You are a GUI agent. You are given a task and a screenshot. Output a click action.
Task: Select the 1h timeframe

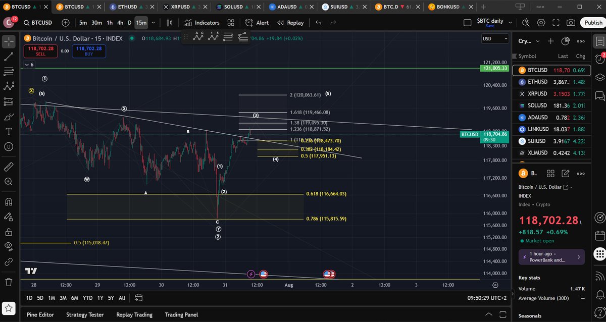110,23
